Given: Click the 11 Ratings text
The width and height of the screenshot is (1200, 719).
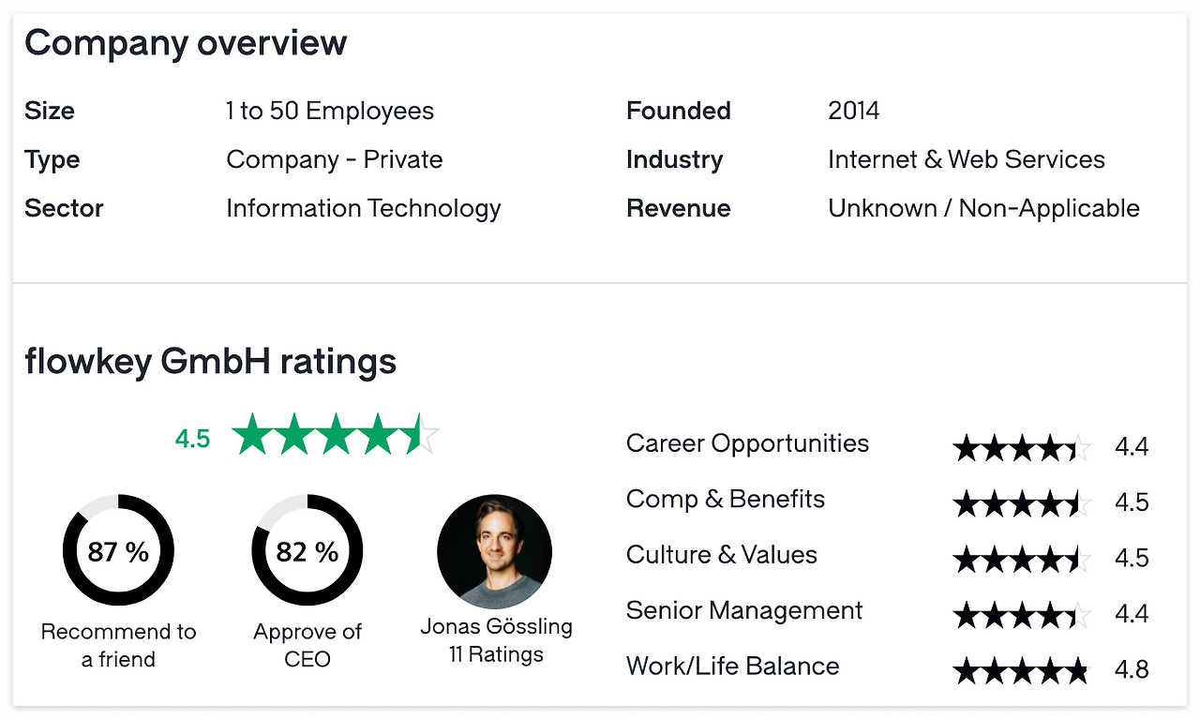Looking at the screenshot, I should [496, 654].
